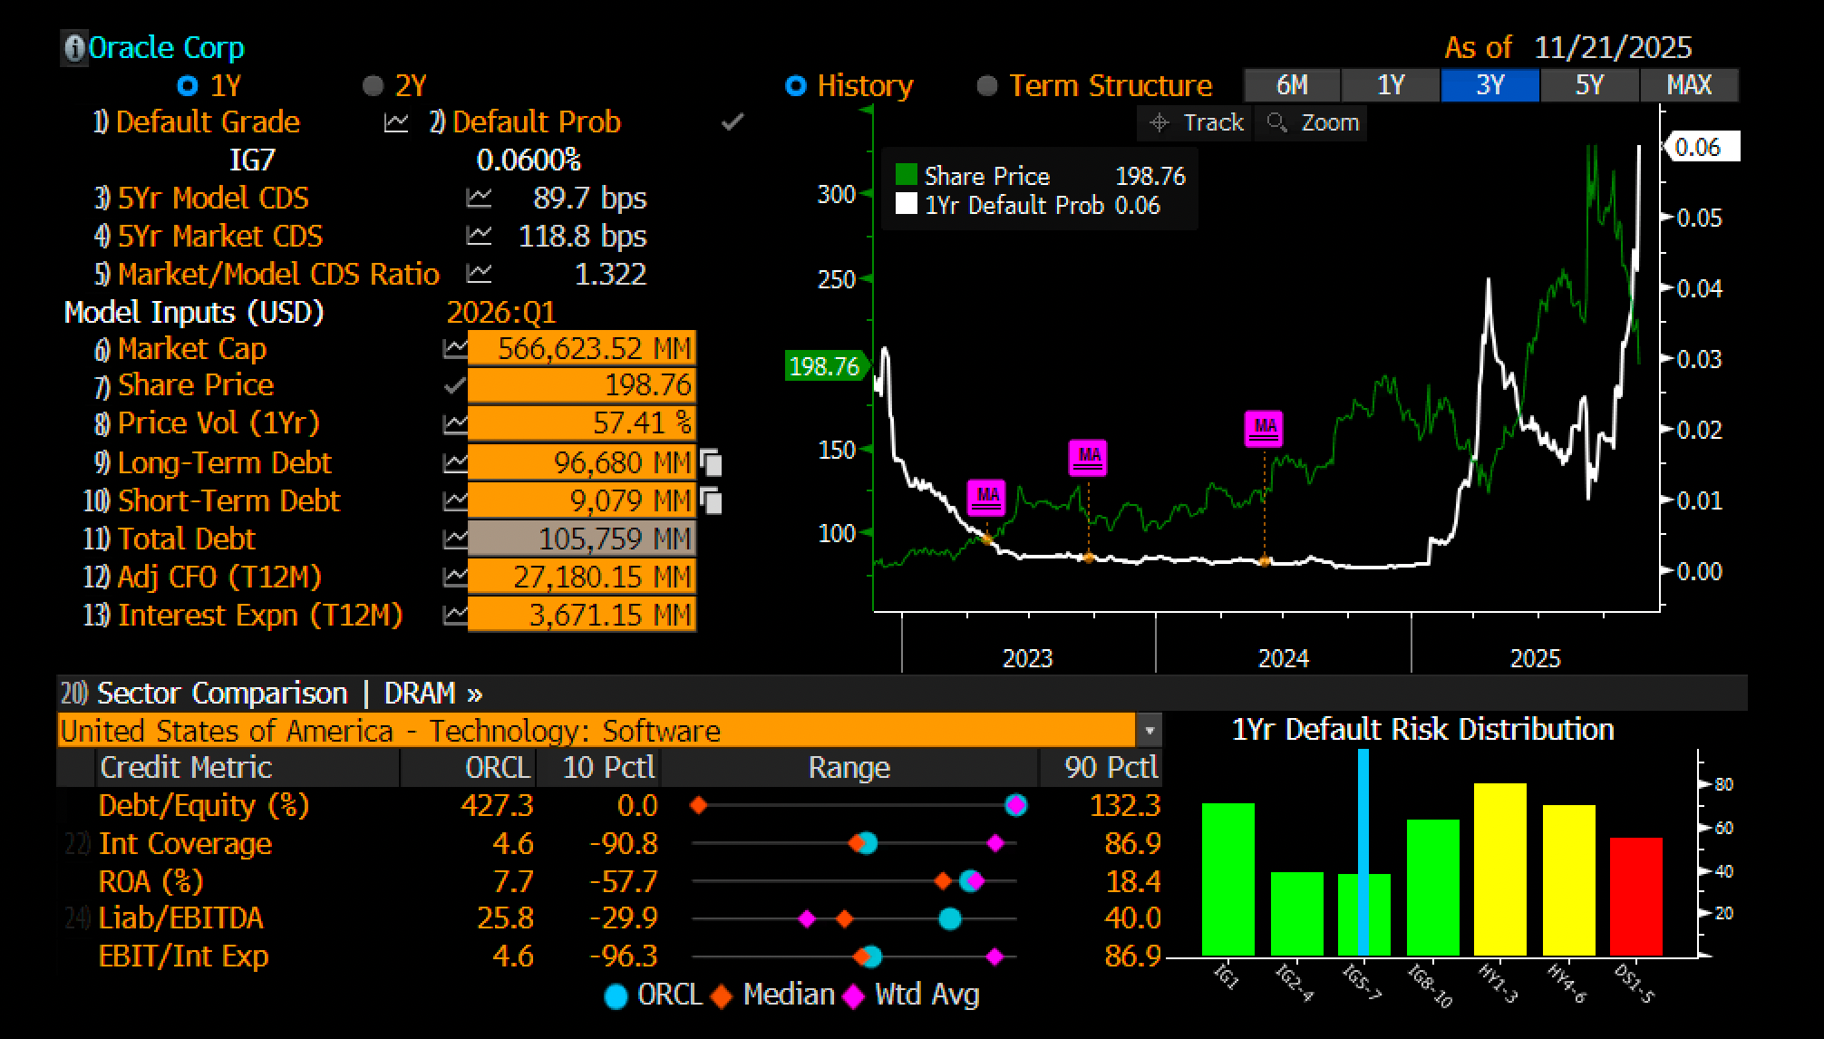Screen dimensions: 1824x1039
Task: Open the sector dropdown arrow
Action: pyautogui.click(x=1150, y=731)
